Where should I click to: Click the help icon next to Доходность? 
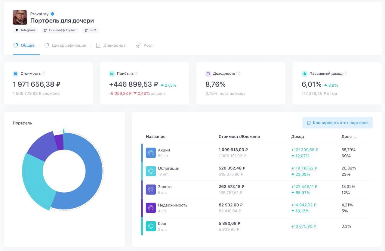(x=238, y=73)
